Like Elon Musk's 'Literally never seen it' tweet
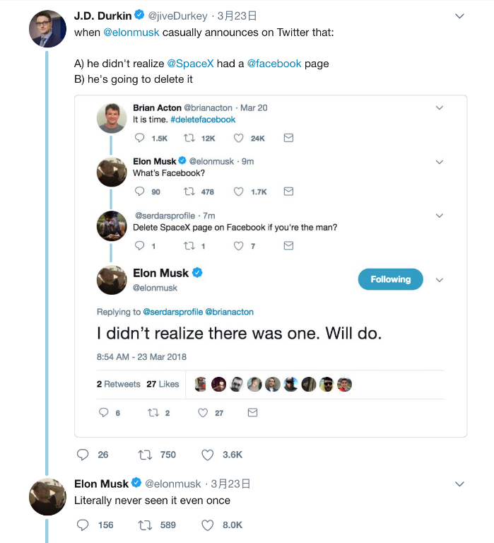 click(x=208, y=525)
